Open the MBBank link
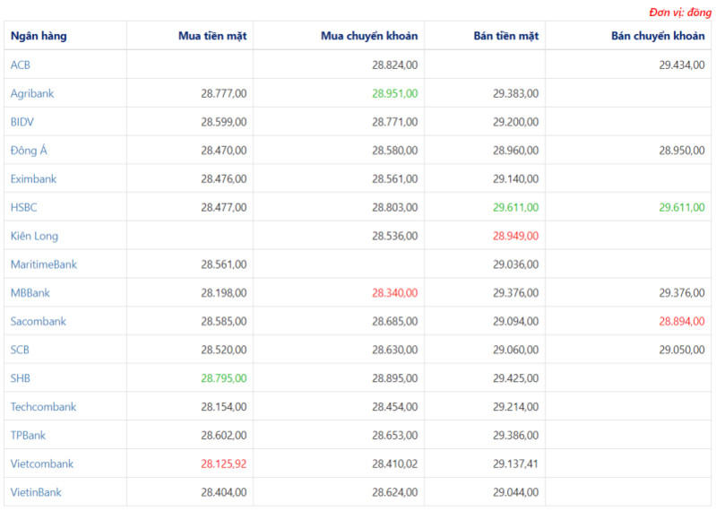 coord(30,292)
